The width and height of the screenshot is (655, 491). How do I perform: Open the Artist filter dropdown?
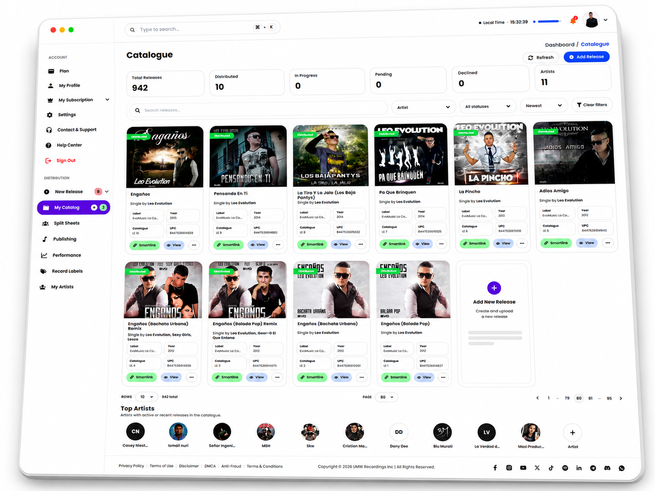point(423,107)
